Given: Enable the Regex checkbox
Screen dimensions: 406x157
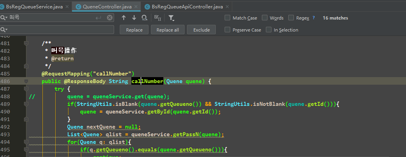Looking at the screenshot, I should (291, 18).
